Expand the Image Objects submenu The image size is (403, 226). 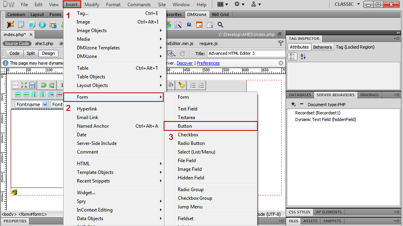113,31
